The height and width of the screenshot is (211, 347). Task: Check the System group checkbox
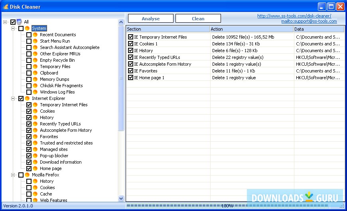[21, 28]
